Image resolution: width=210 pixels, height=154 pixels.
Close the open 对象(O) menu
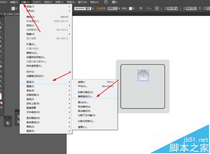pyautogui.click(x=26, y=2)
